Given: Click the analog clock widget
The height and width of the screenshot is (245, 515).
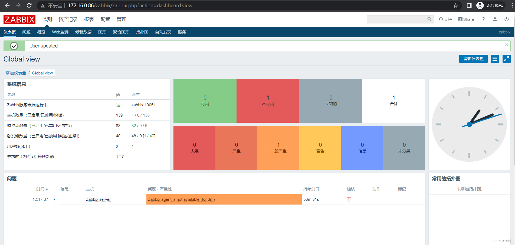Looking at the screenshot, I should coord(469,124).
